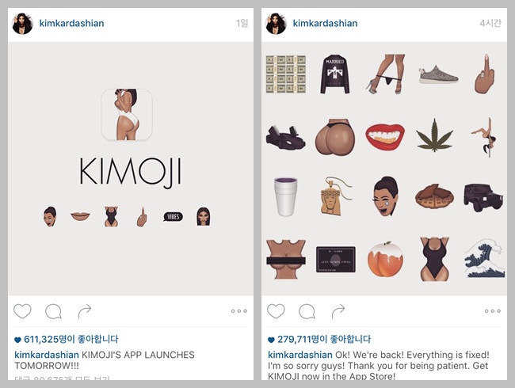Open three-dot menu on right post

[493, 311]
